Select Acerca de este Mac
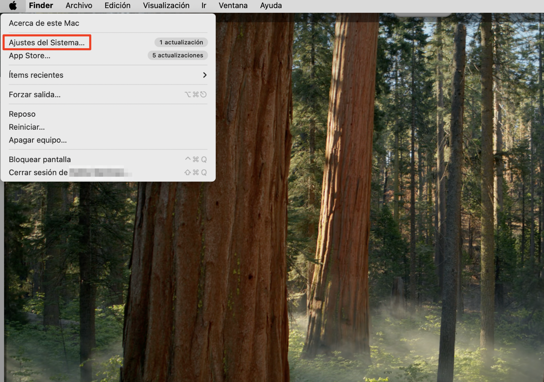The height and width of the screenshot is (382, 544). pos(108,23)
